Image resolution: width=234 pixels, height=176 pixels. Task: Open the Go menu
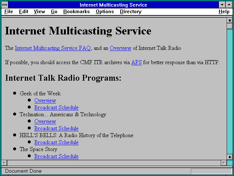click(54, 12)
